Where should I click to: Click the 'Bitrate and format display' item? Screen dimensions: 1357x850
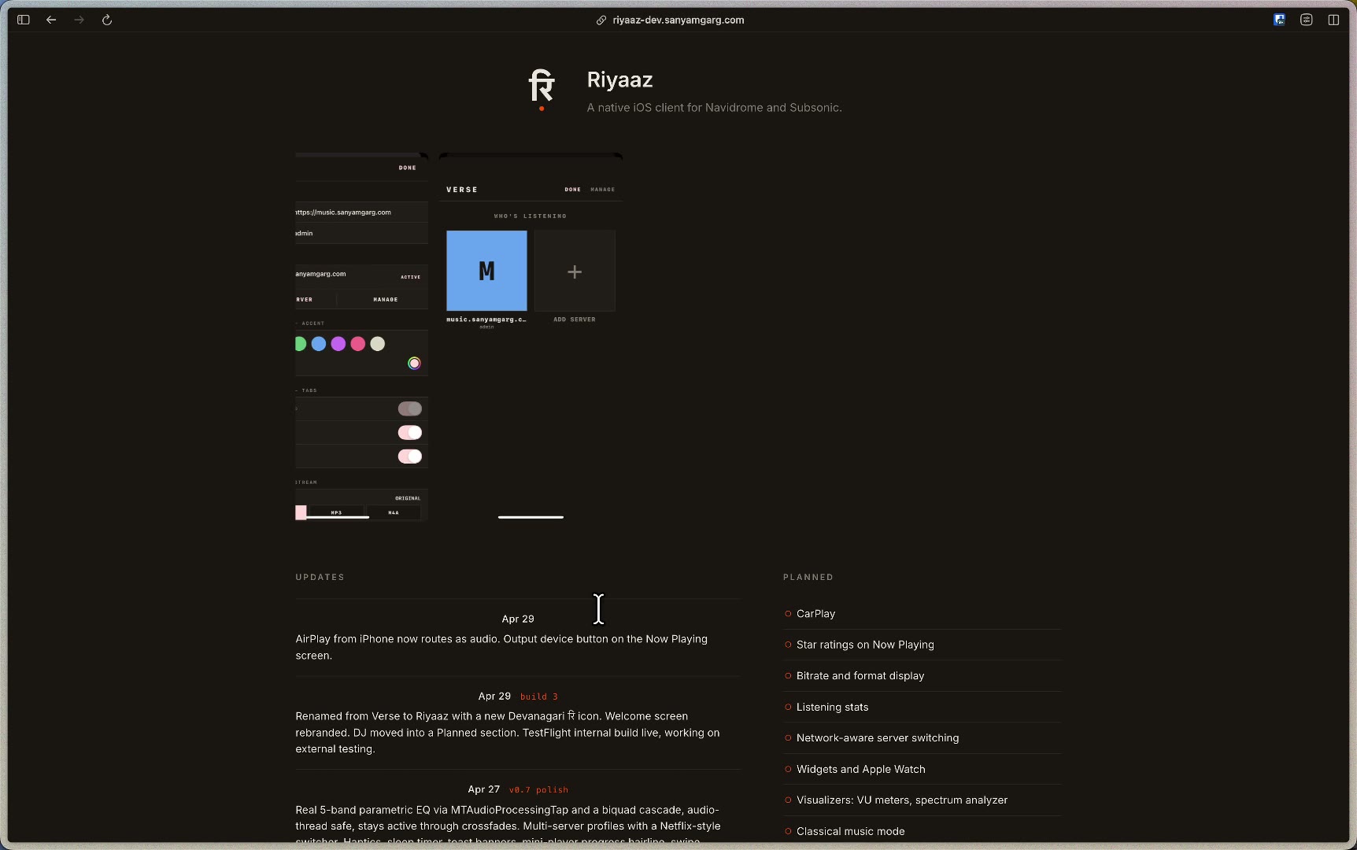860,676
